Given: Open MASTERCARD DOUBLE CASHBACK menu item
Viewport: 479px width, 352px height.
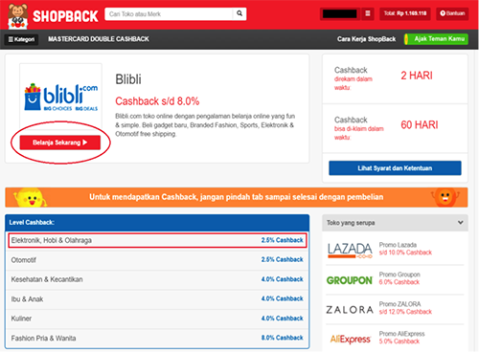Looking at the screenshot, I should [99, 39].
